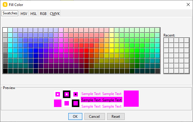Click the Fill Color app icon in title bar

5,4
